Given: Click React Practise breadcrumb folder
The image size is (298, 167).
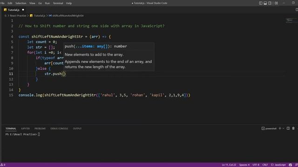Looking at the screenshot, I should [x=18, y=16].
